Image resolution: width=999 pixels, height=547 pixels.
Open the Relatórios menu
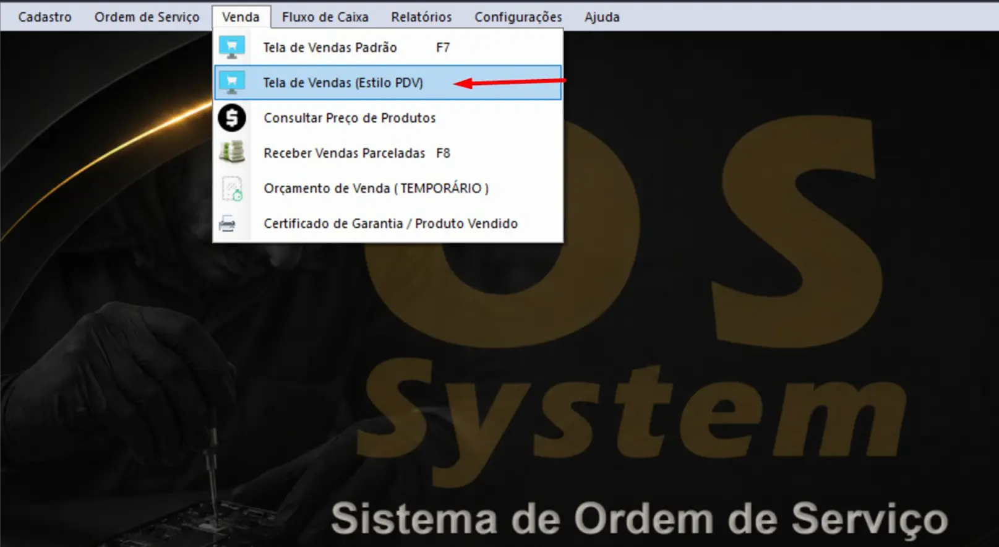pyautogui.click(x=421, y=17)
